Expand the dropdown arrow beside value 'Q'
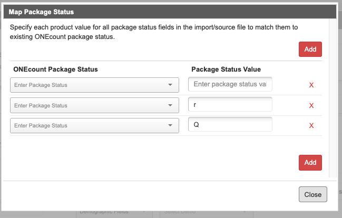 coord(170,125)
